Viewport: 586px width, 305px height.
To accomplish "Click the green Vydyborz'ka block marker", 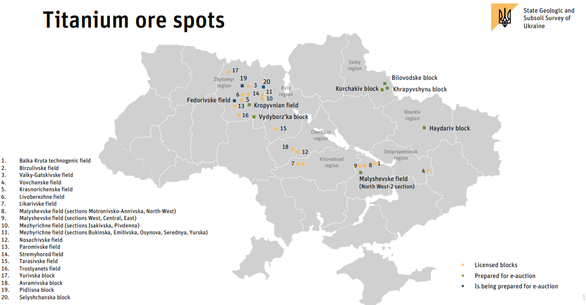I will [254, 117].
